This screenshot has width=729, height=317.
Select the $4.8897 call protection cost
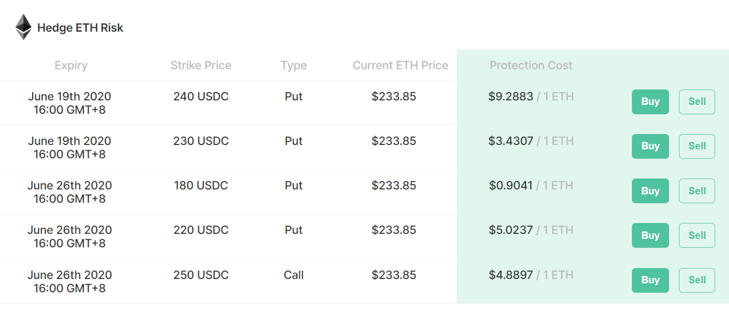pos(511,275)
